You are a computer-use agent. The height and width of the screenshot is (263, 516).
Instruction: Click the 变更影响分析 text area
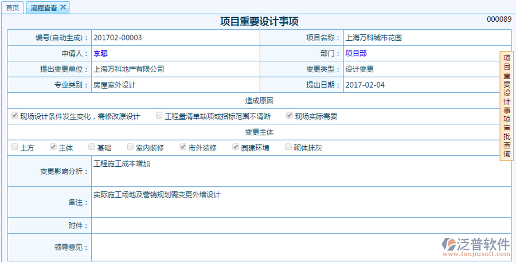click(x=295, y=171)
